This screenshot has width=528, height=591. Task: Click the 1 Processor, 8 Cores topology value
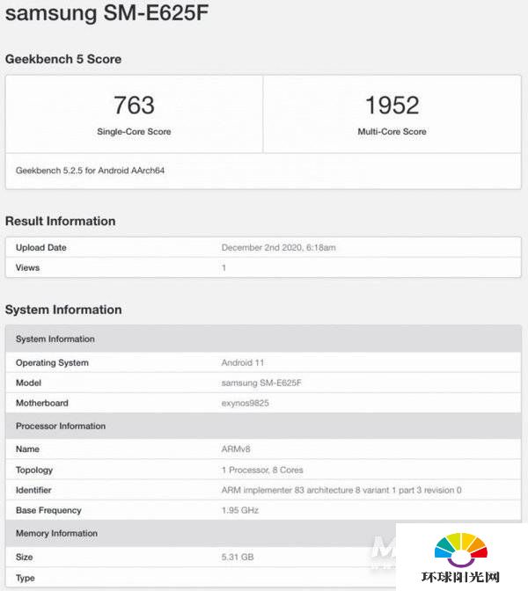tap(262, 470)
